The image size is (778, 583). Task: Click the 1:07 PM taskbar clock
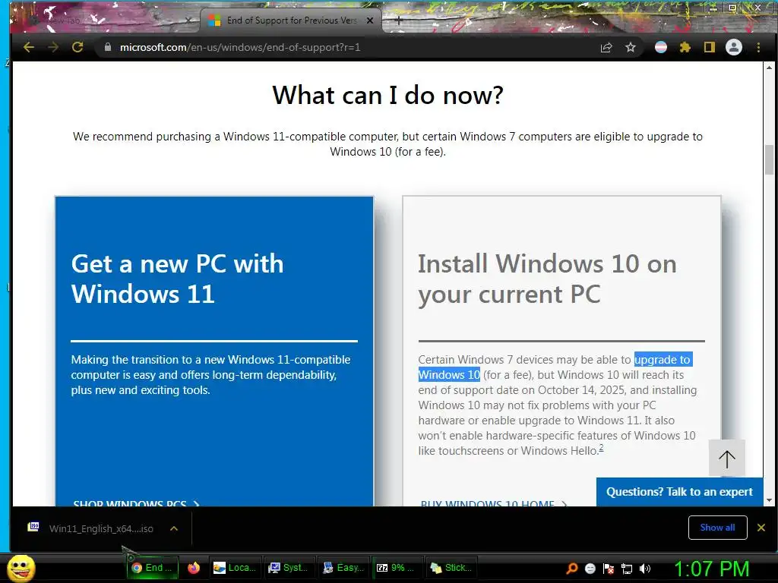[x=711, y=569]
